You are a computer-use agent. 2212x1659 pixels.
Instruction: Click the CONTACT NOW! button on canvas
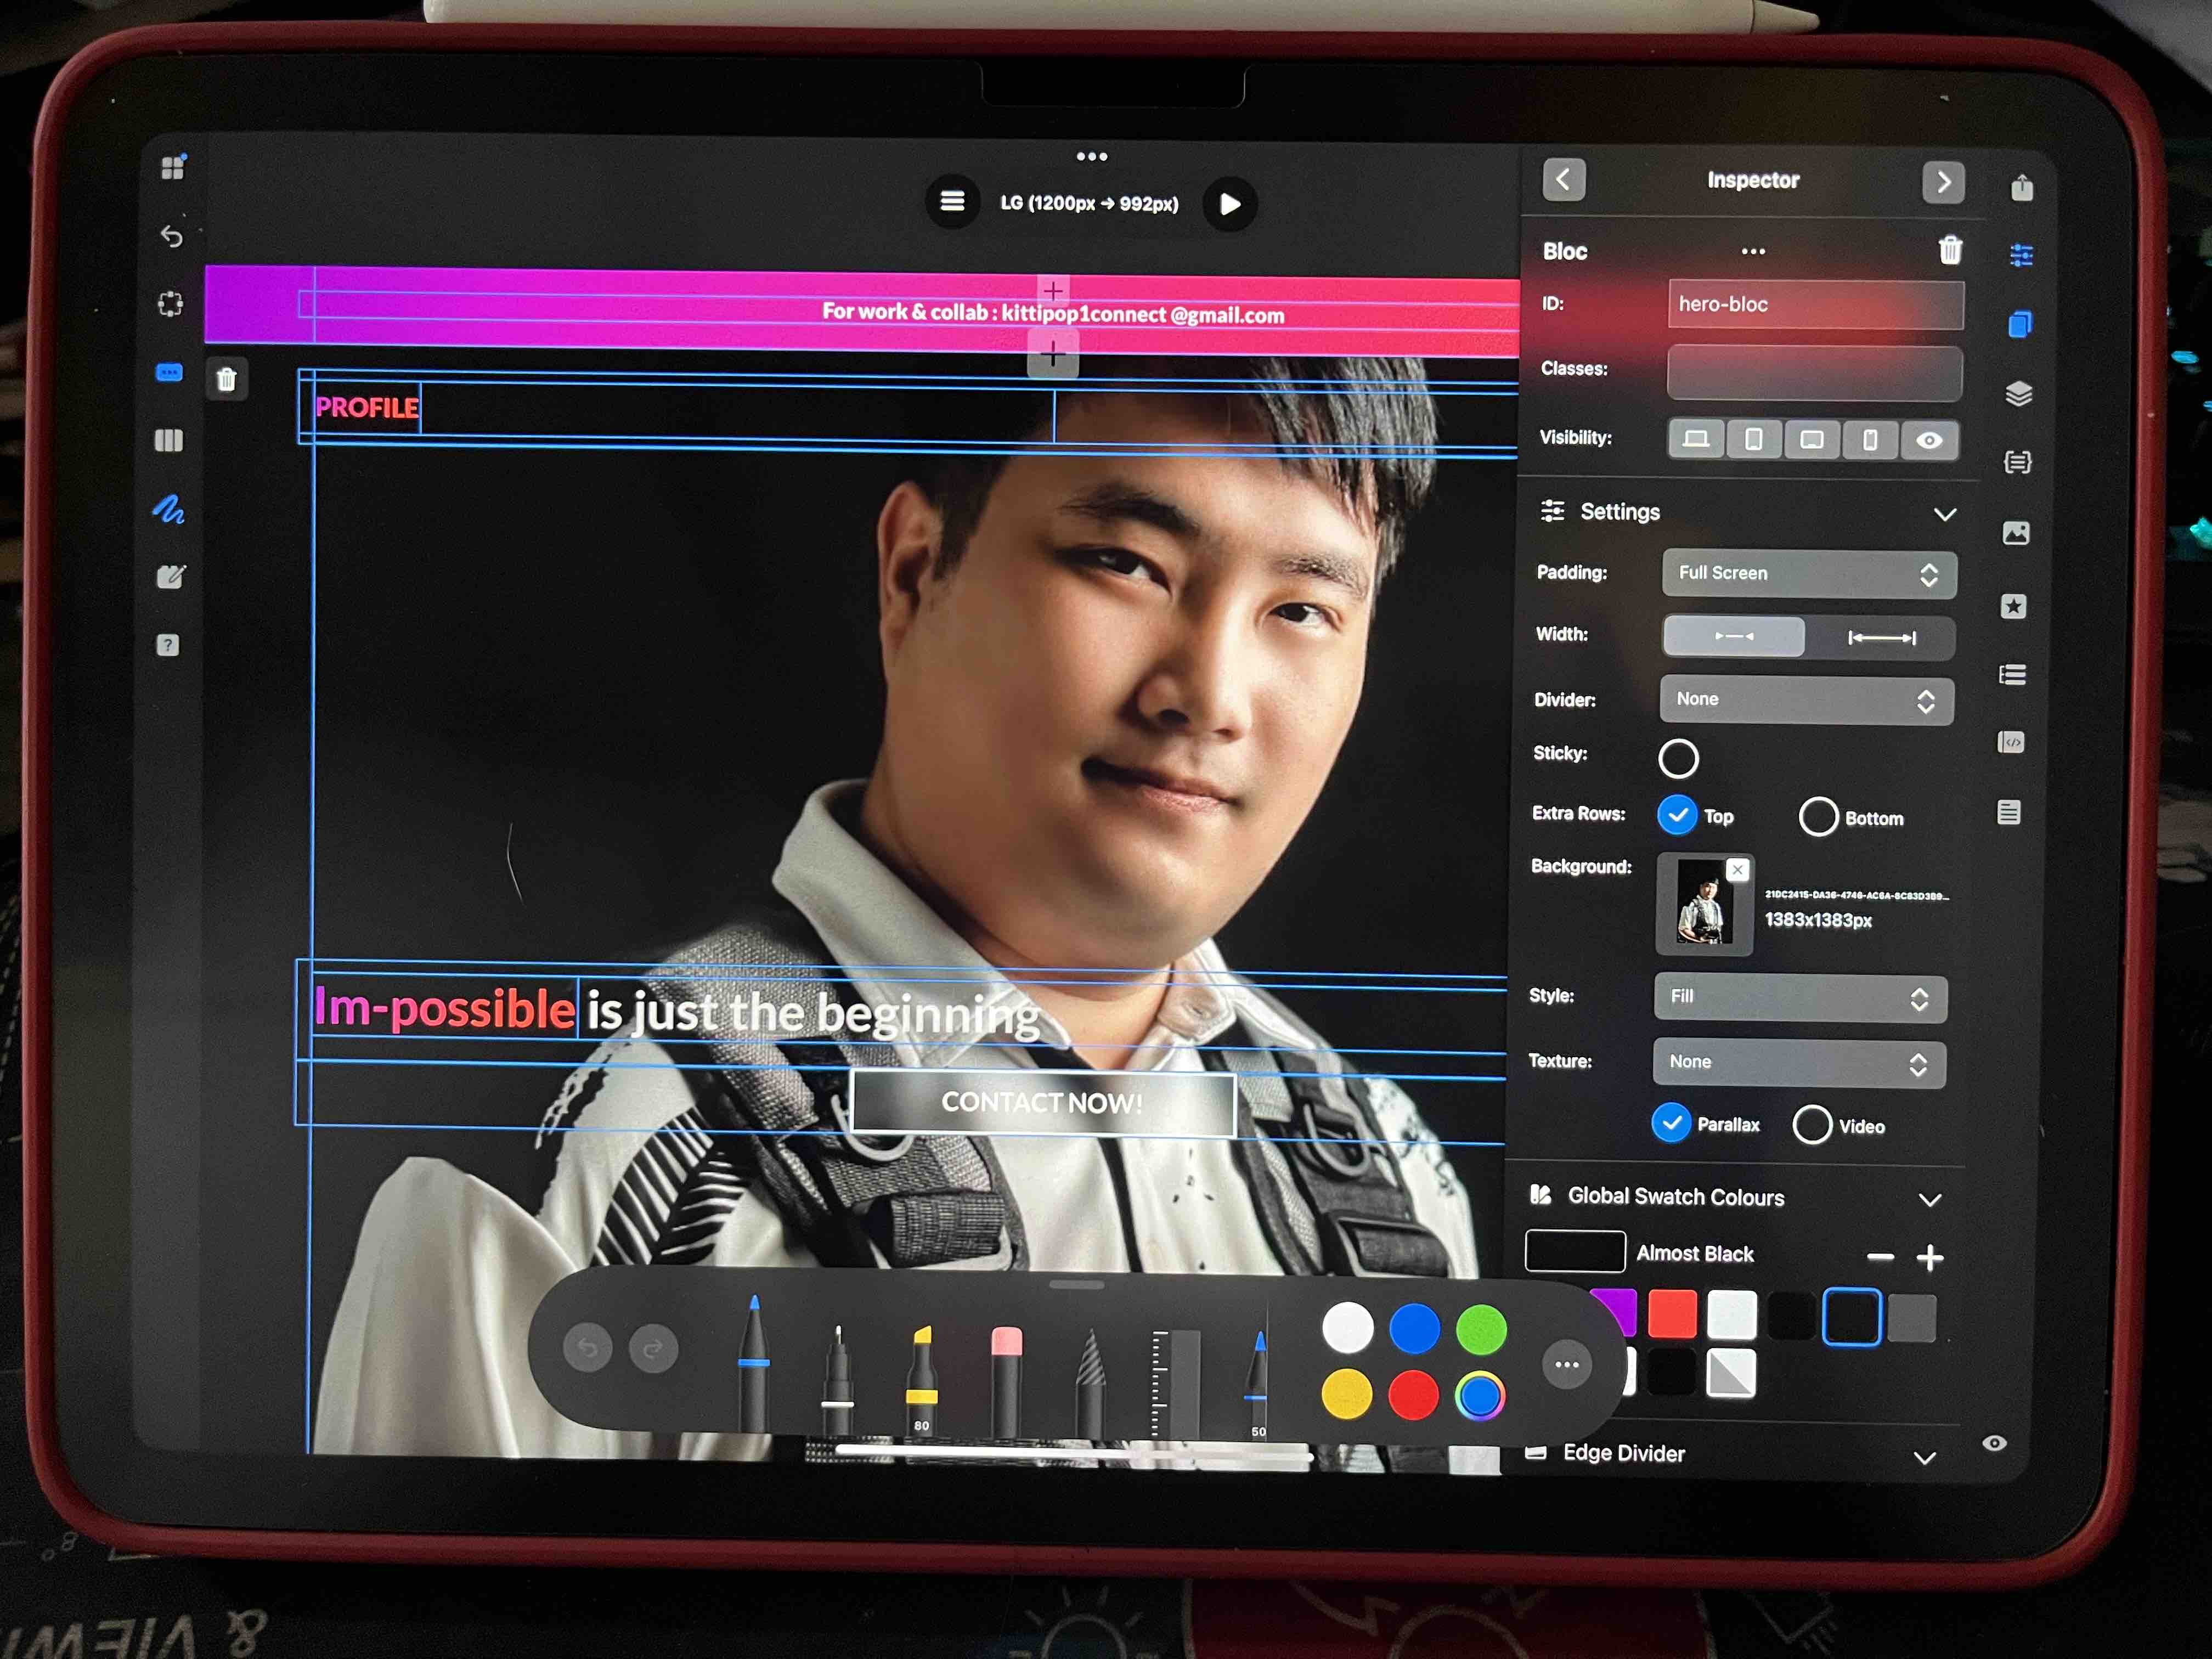click(1042, 1103)
